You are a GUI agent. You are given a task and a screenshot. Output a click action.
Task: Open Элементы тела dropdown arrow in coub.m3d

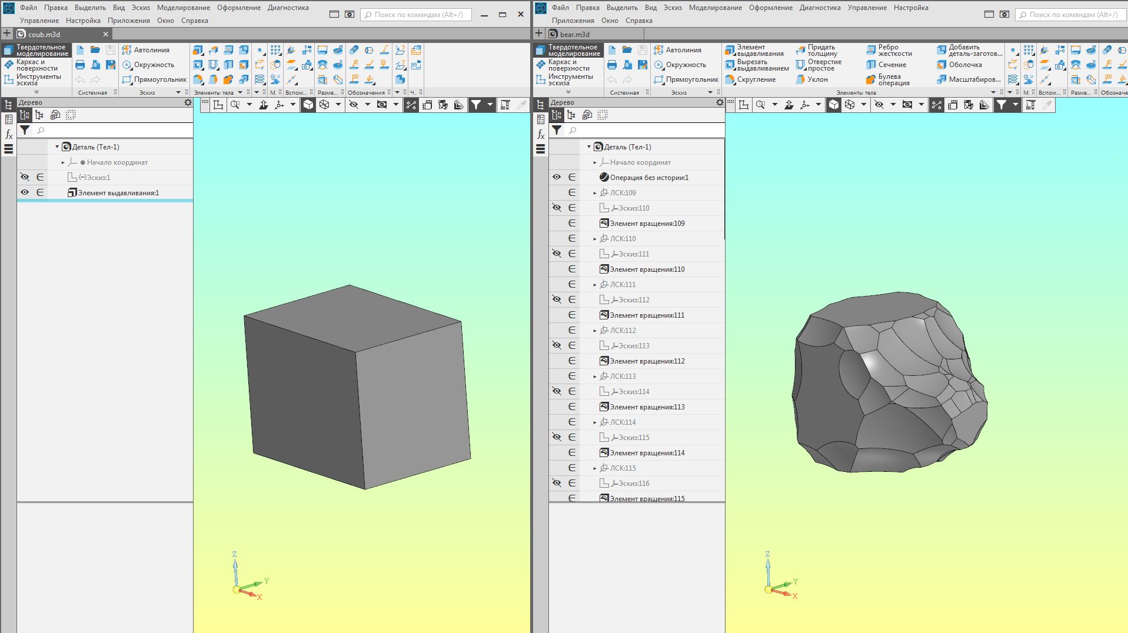coord(240,92)
